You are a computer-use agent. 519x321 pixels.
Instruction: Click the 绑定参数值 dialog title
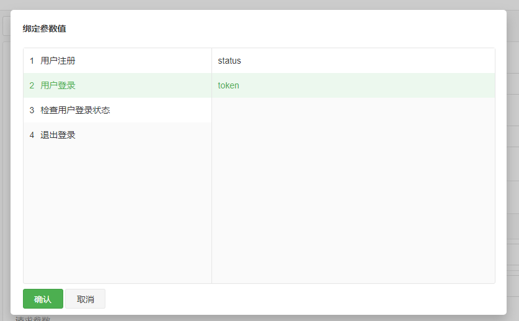point(45,28)
